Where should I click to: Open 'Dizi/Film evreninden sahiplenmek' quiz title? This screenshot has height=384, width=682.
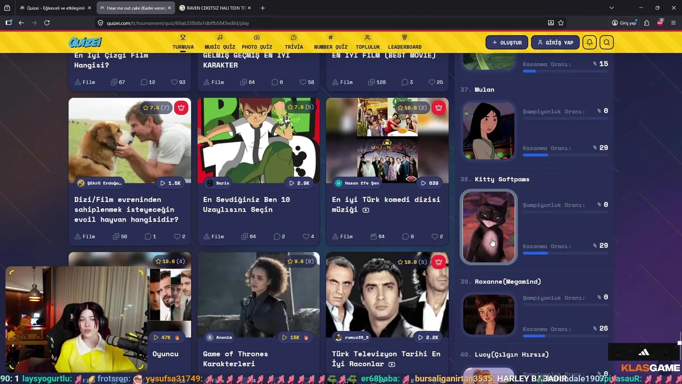[x=127, y=209]
